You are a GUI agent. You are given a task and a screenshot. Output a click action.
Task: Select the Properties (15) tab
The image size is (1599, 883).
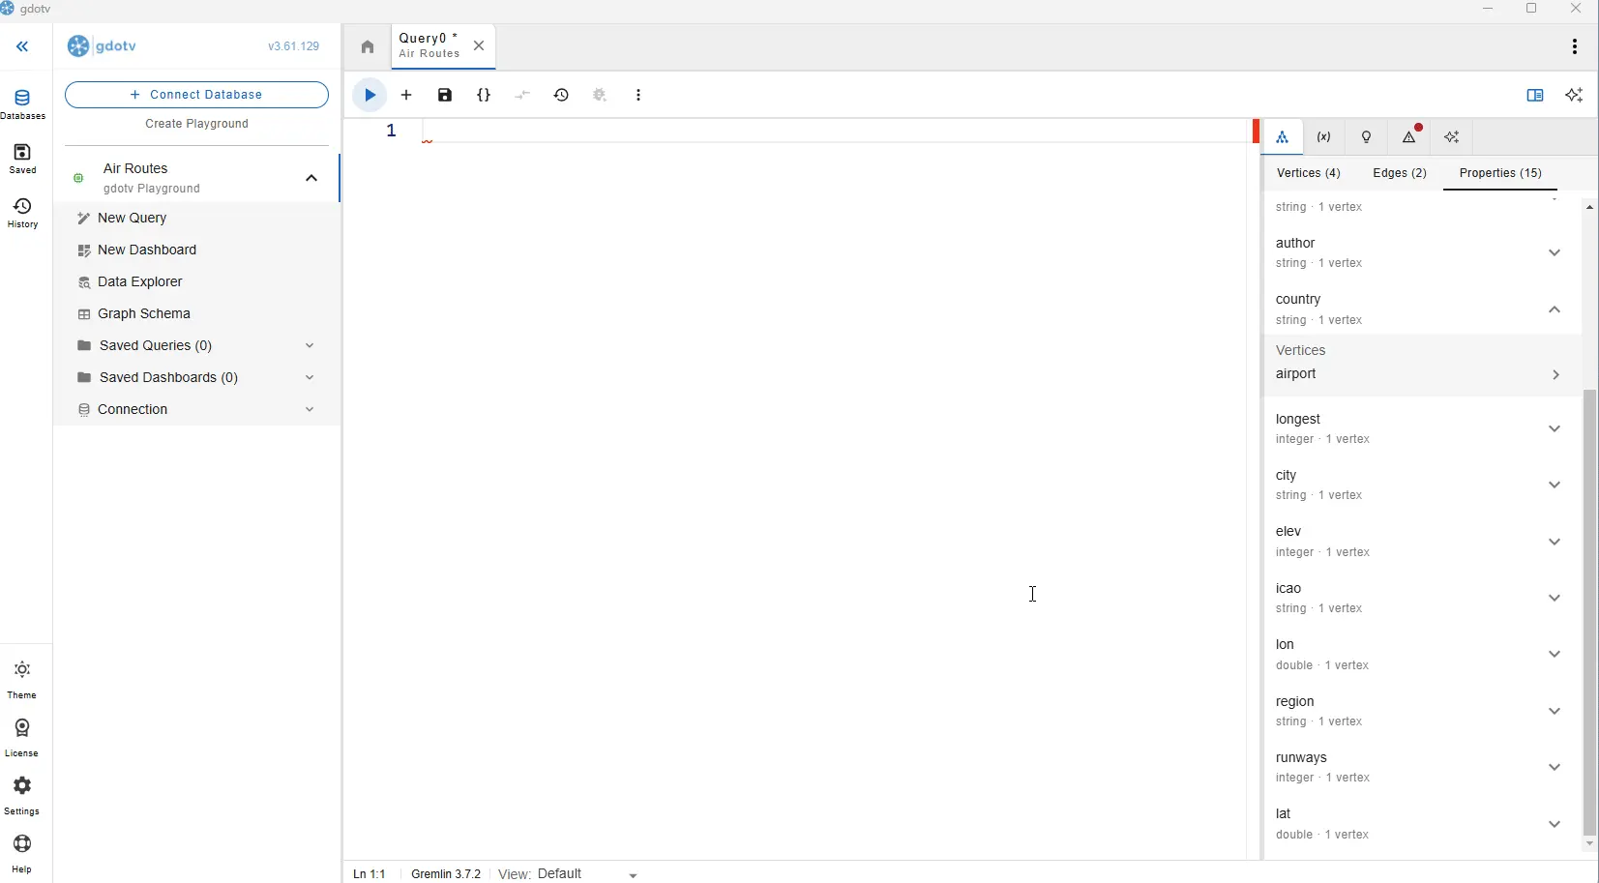[x=1500, y=173]
